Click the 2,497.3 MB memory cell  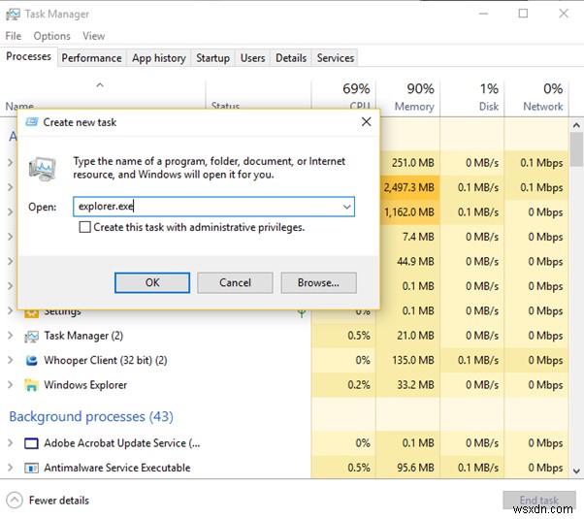point(409,187)
